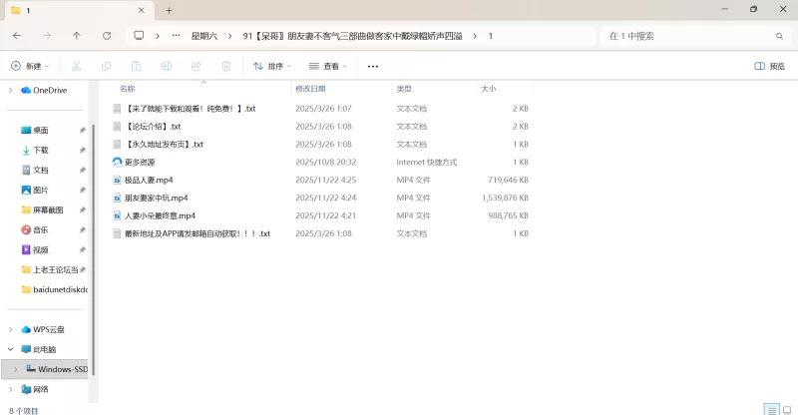Image resolution: width=798 pixels, height=415 pixels.
Task: Open the 排序 sort dropdown
Action: pos(272,66)
